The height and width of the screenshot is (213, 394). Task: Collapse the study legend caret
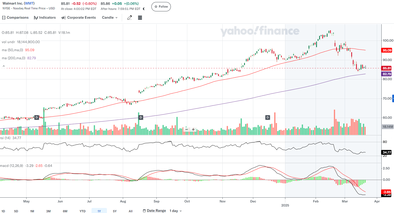tap(4, 66)
